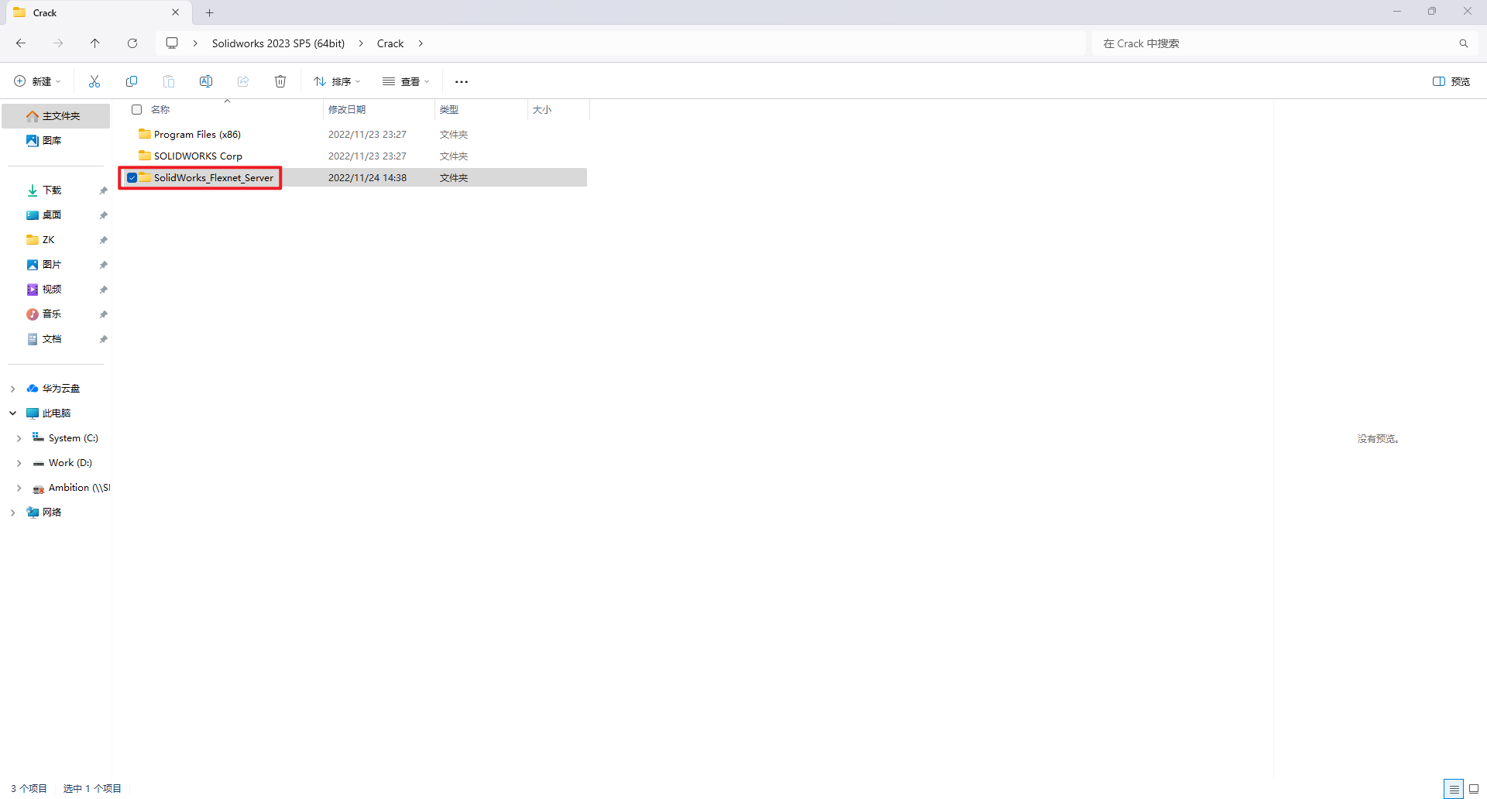
Task: Open the 新建 new item dropdown
Action: [36, 81]
